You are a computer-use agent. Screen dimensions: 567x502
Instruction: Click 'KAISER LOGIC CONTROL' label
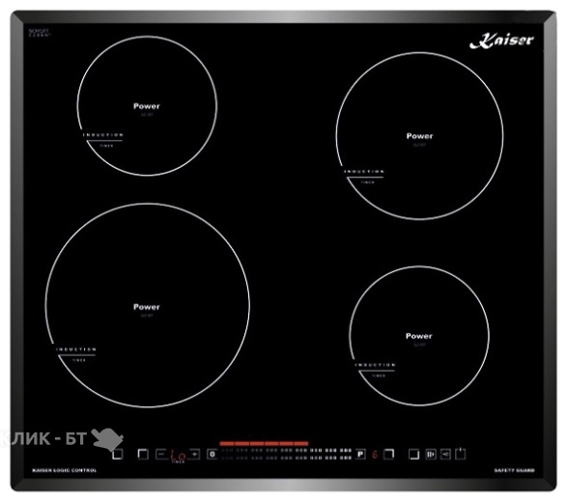pos(65,470)
